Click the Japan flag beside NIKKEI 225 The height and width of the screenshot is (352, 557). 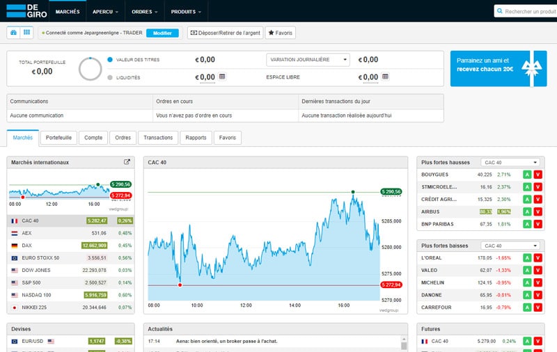pos(15,307)
